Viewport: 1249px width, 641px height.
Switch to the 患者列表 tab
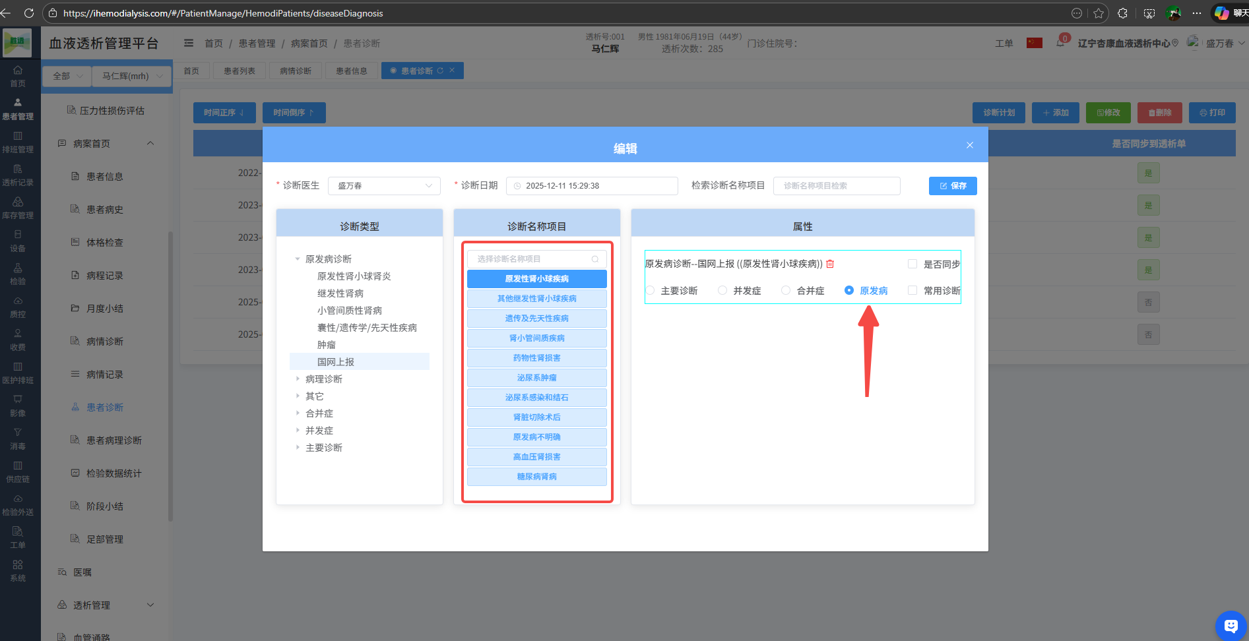(x=239, y=71)
